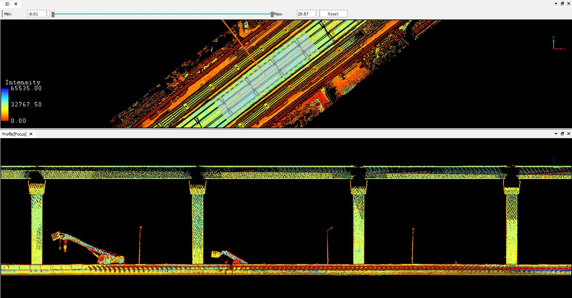The height and width of the screenshot is (298, 572).
Task: Click the left handle of range slider
Action: 53,14
